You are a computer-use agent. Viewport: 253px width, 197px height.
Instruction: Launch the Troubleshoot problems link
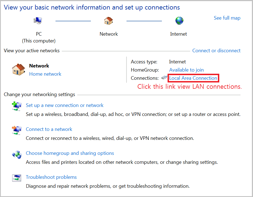click(51, 177)
